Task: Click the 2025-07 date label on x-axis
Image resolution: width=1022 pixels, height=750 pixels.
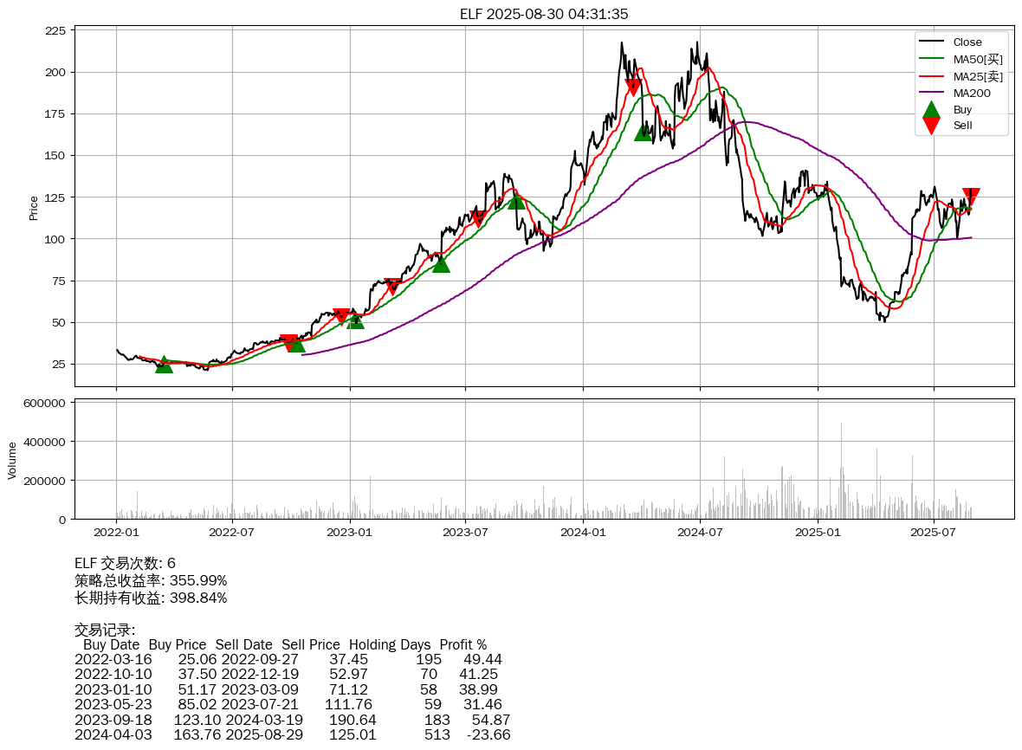Action: click(934, 530)
